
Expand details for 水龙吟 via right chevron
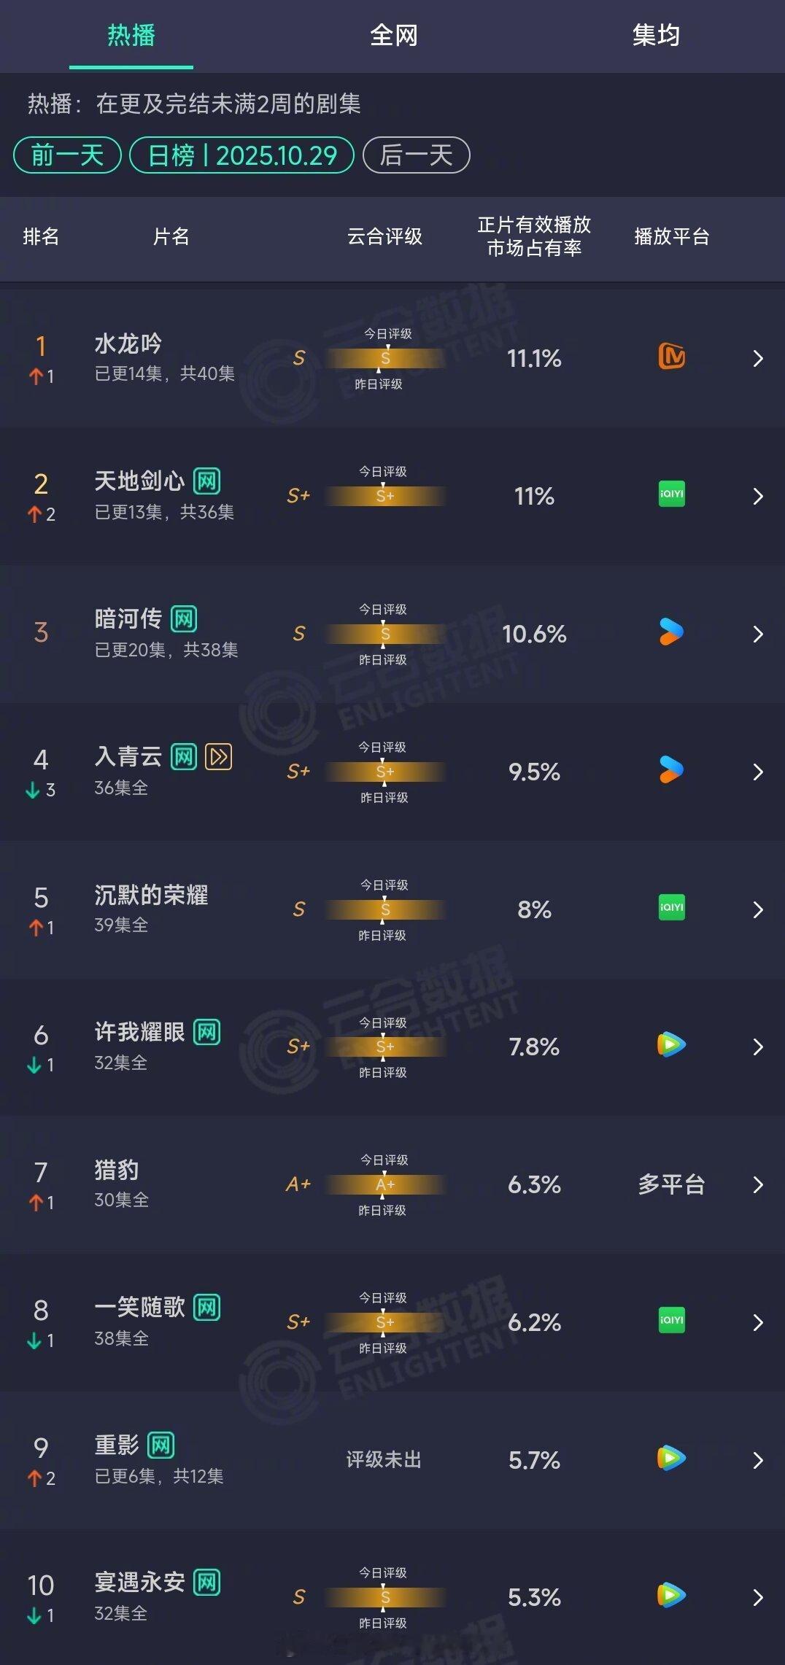[757, 358]
